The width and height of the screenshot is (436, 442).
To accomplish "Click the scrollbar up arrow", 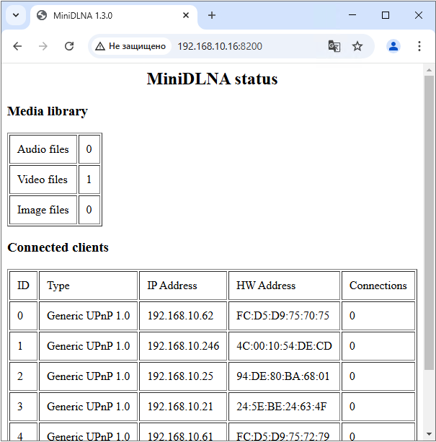I will [429, 70].
